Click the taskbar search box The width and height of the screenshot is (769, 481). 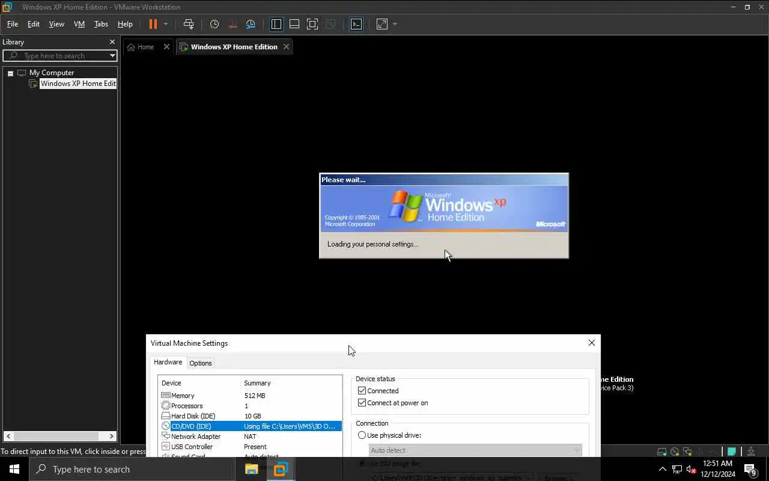coord(132,470)
